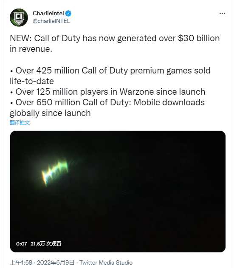Click the 425 million premium games bullet
234x268 pixels.
pos(110,71)
